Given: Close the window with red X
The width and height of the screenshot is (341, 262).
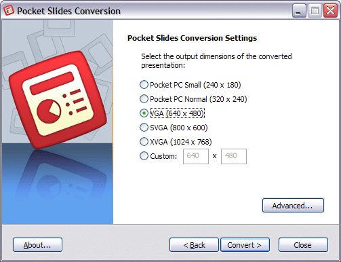Looking at the screenshot, I should (330, 11).
